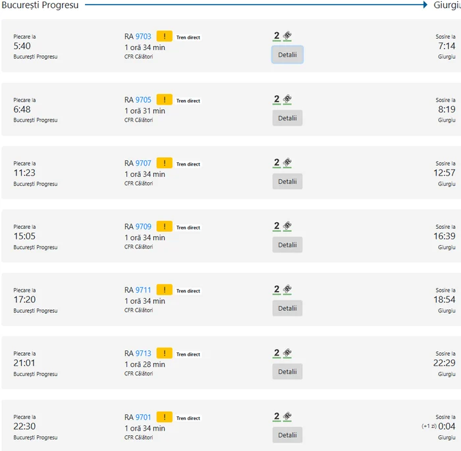Open train number 9705 link
Screen dimensions: 461x451
point(144,101)
